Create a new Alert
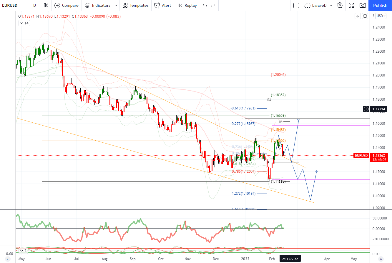This screenshot has width=392, height=263. pos(163,5)
